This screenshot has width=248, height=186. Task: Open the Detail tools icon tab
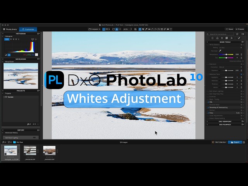pyautogui.click(x=222, y=38)
